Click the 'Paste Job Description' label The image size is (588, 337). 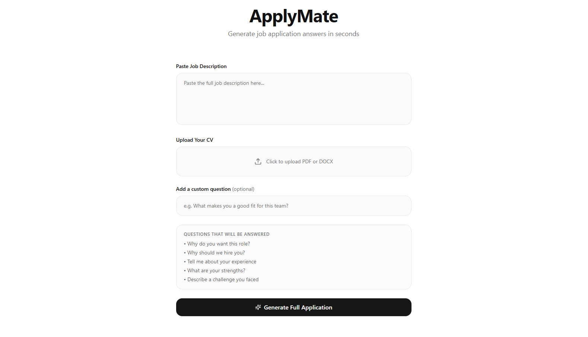(201, 66)
